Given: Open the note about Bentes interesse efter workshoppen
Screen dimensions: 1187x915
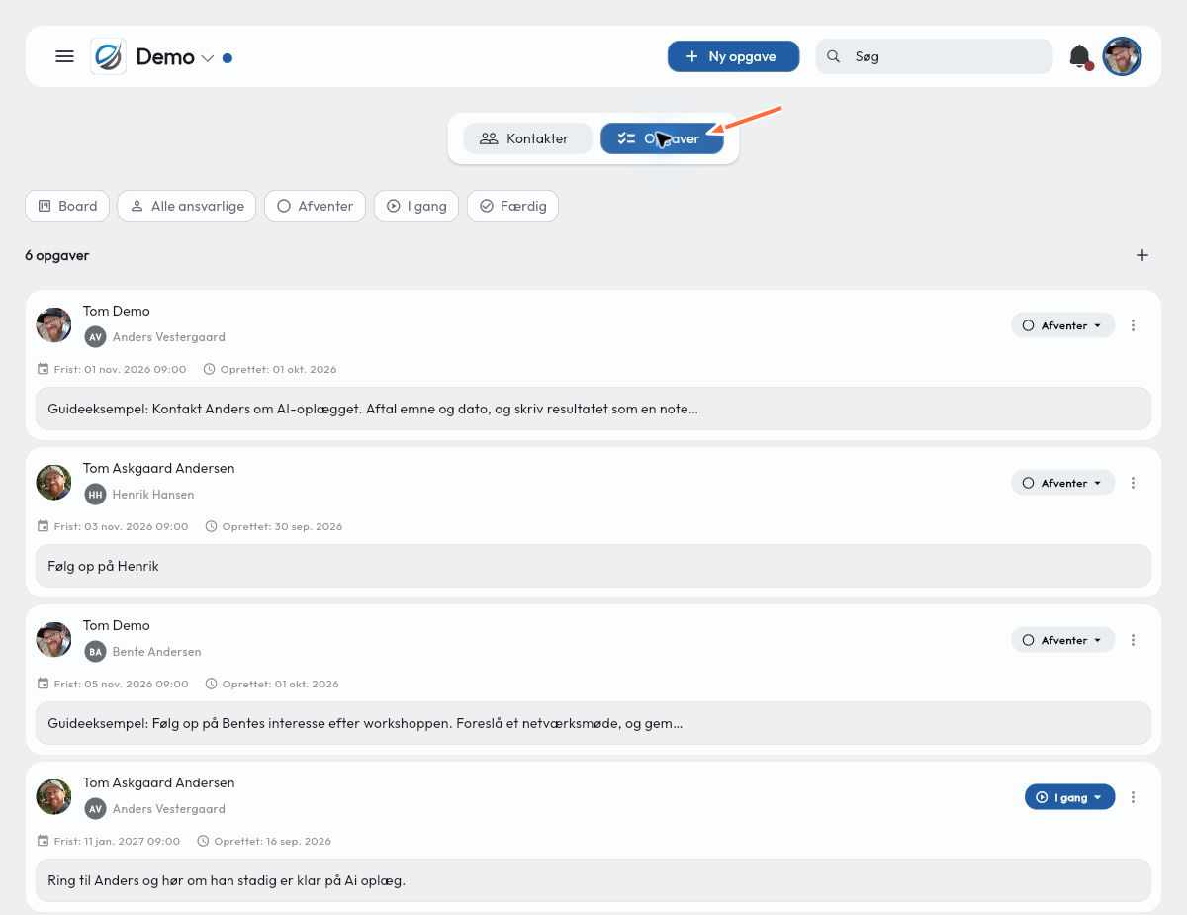Looking at the screenshot, I should pyautogui.click(x=593, y=723).
